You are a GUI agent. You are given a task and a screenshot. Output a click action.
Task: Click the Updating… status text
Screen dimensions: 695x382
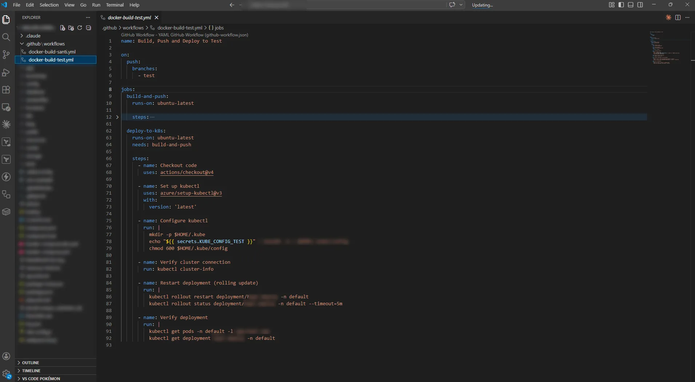(482, 5)
